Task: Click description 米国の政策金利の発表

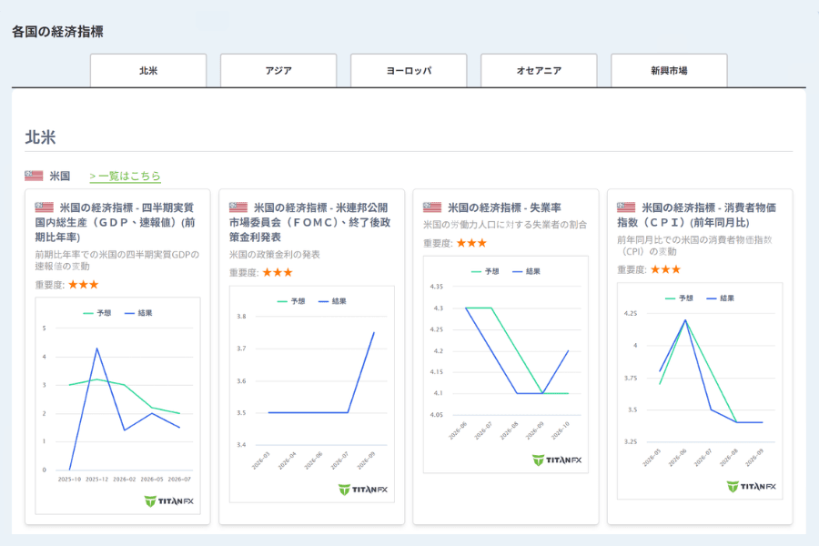Action: [274, 255]
